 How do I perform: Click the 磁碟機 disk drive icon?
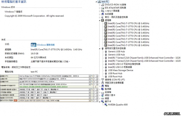point(102,92)
